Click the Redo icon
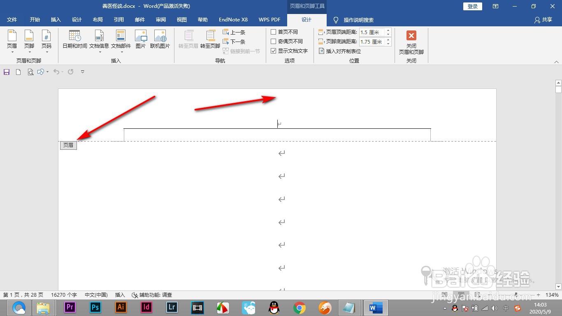Image resolution: width=562 pixels, height=316 pixels. [70, 72]
